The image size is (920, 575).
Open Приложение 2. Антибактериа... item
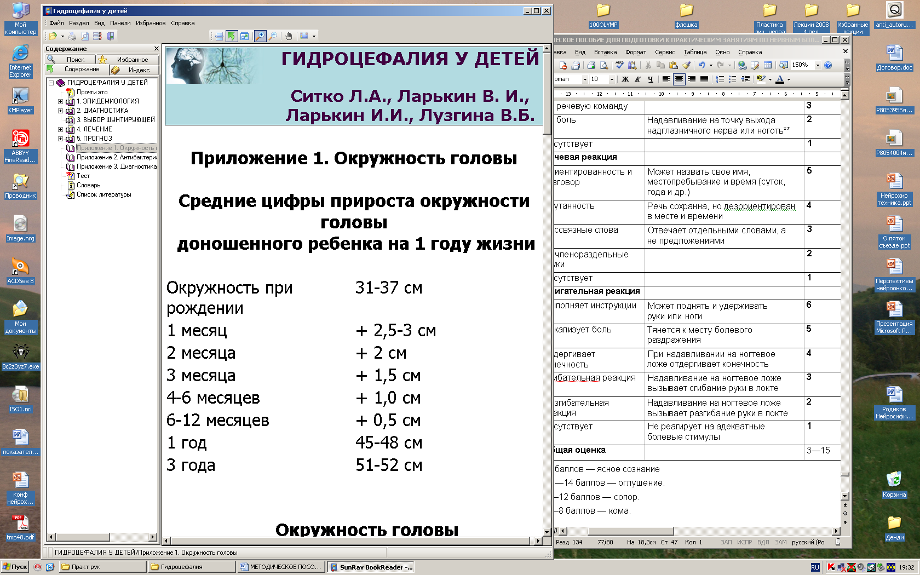pyautogui.click(x=117, y=157)
